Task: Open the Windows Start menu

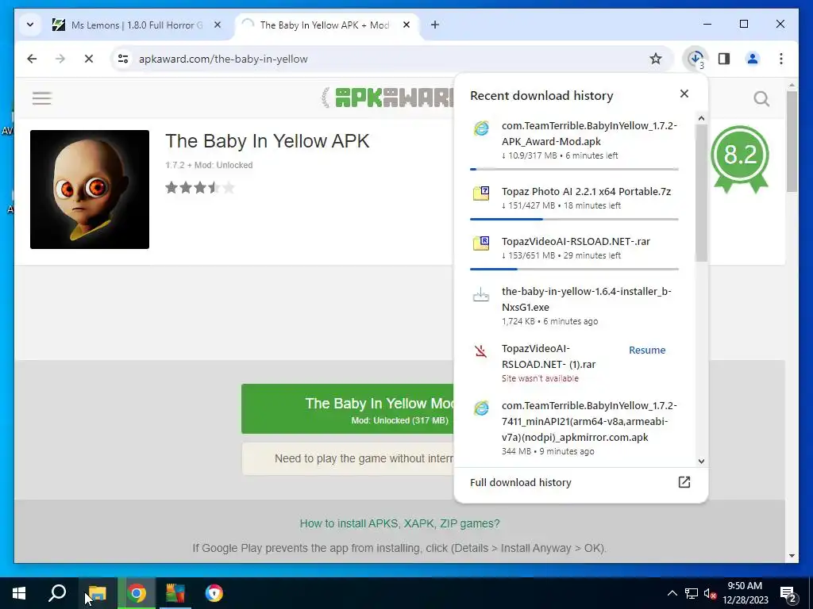Action: click(x=19, y=593)
